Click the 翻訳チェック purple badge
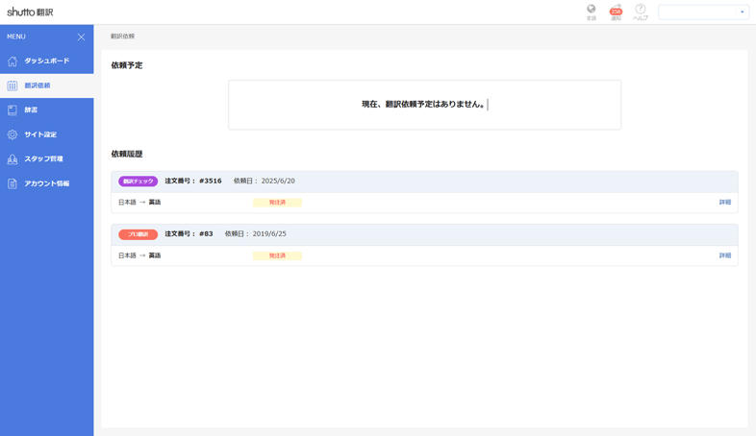This screenshot has width=756, height=436. [x=138, y=182]
